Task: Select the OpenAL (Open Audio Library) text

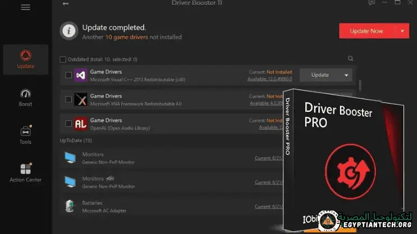Action: [x=120, y=128]
